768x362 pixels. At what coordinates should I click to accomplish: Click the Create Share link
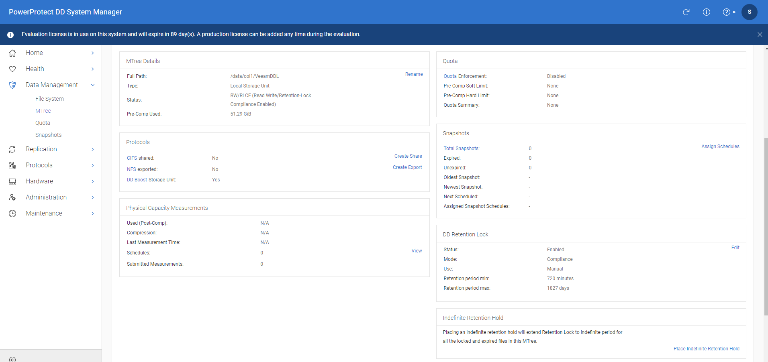[x=408, y=156]
